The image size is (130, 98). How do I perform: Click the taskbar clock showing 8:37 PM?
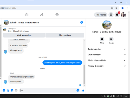(119, 96)
